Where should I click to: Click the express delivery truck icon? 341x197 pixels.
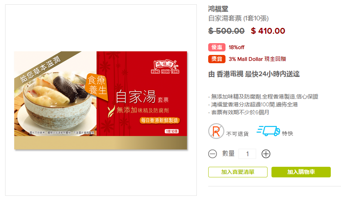(x=268, y=131)
